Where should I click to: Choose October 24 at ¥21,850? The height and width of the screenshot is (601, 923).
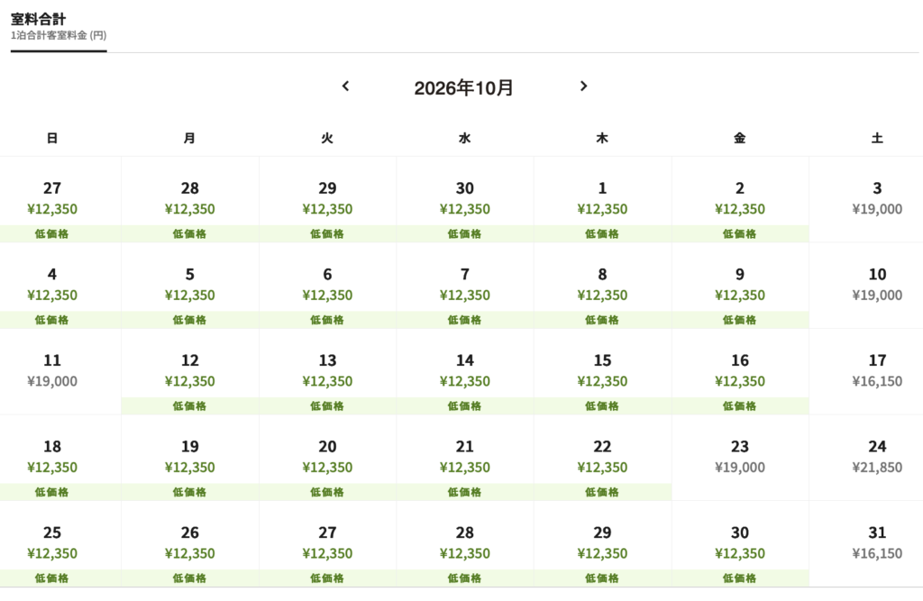click(x=876, y=457)
